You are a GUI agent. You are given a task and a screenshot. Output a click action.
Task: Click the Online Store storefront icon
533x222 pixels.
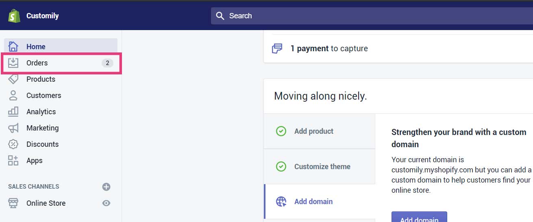[x=13, y=203]
